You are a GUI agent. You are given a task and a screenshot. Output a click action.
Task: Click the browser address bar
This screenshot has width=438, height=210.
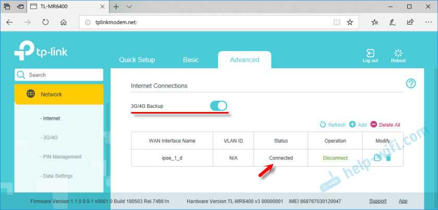click(203, 22)
